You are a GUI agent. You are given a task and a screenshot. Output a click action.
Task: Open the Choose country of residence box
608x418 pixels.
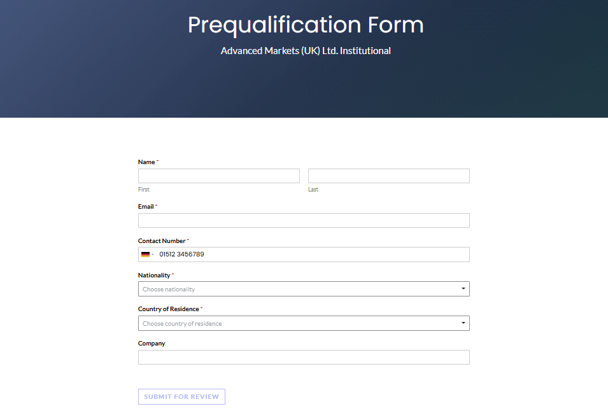[304, 323]
